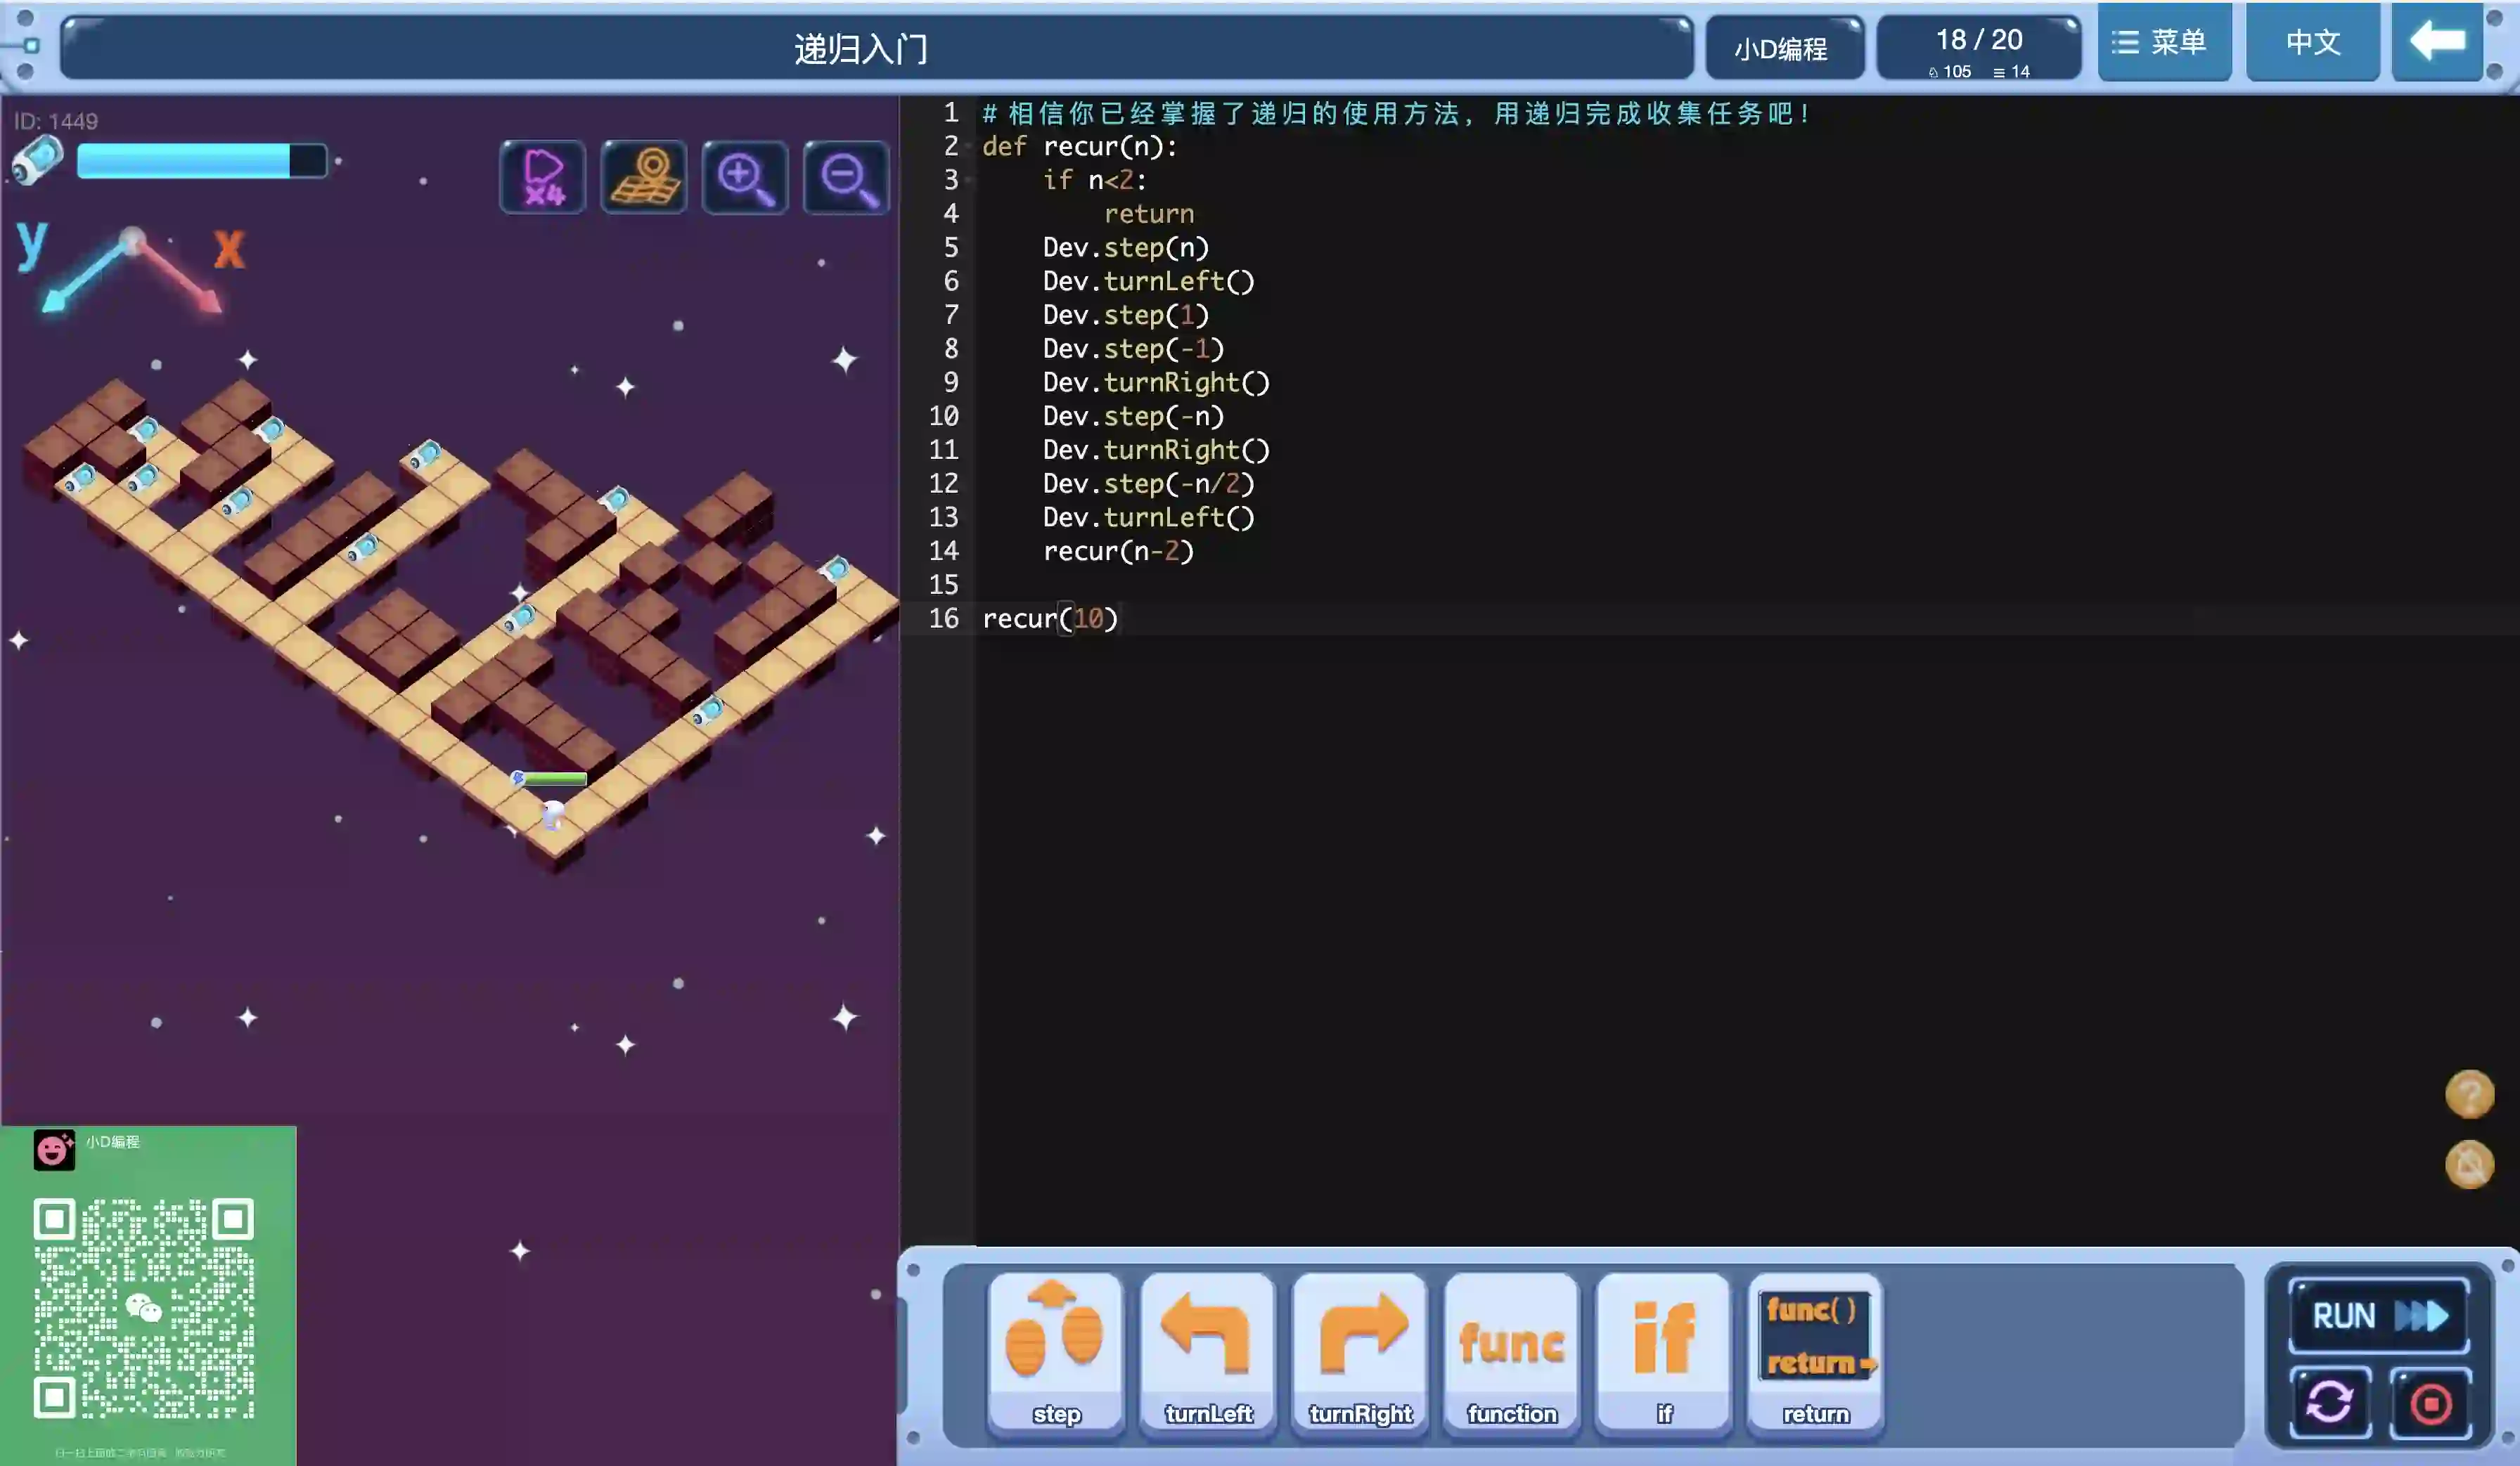Toggle the mute notification bell icon

2468,1165
